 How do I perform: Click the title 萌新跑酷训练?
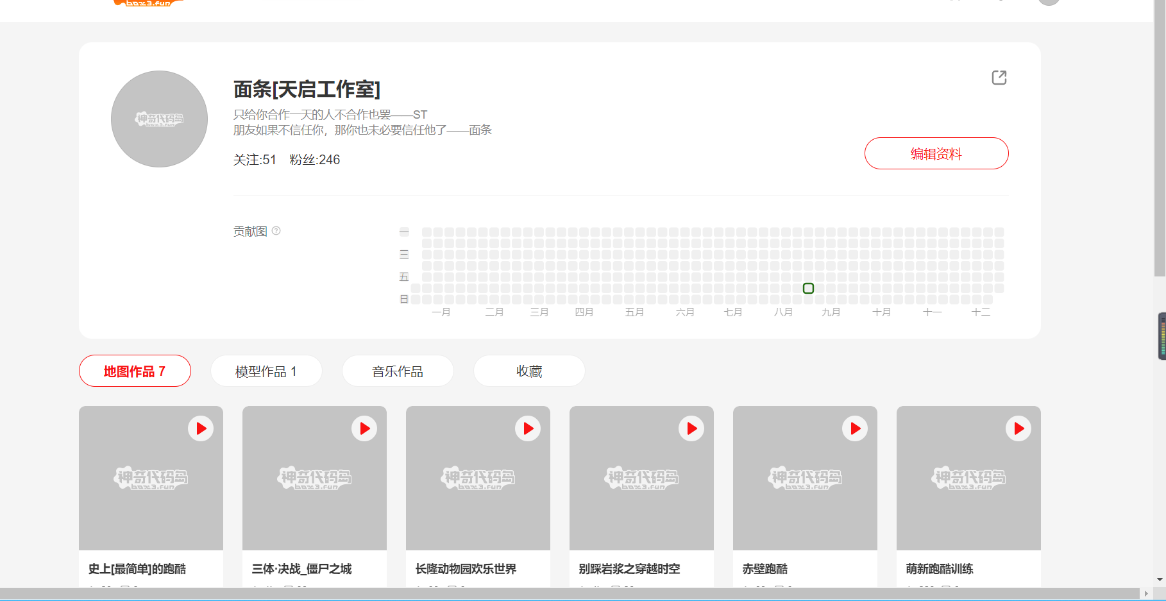[x=940, y=569]
